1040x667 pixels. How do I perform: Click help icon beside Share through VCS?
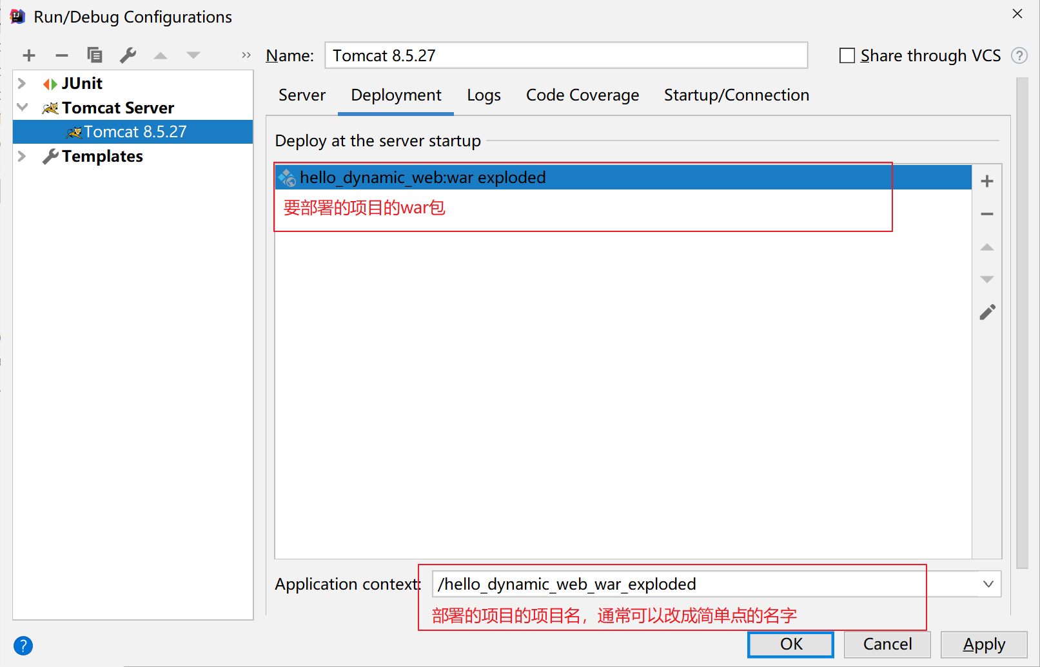[x=1019, y=56]
